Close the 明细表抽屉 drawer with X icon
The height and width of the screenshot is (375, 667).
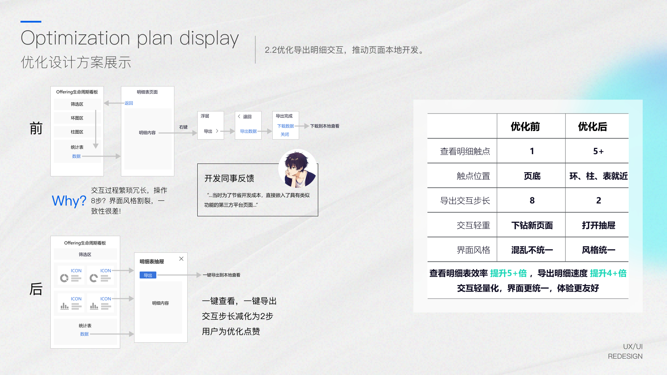(181, 259)
